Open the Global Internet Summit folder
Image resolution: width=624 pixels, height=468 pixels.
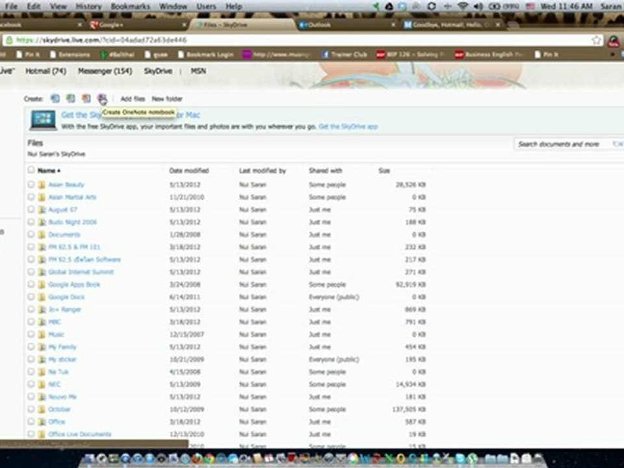[x=81, y=272]
